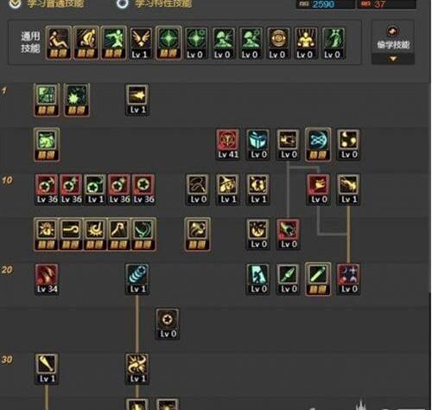Click the 偷学技能 swap icon
Image resolution: width=432 pixels, height=410 pixels.
[x=393, y=31]
